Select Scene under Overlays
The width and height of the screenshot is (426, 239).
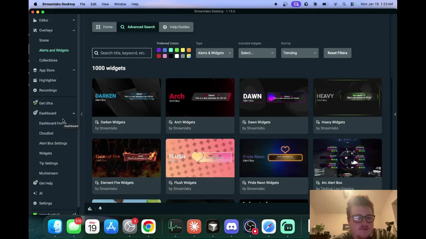tap(44, 40)
